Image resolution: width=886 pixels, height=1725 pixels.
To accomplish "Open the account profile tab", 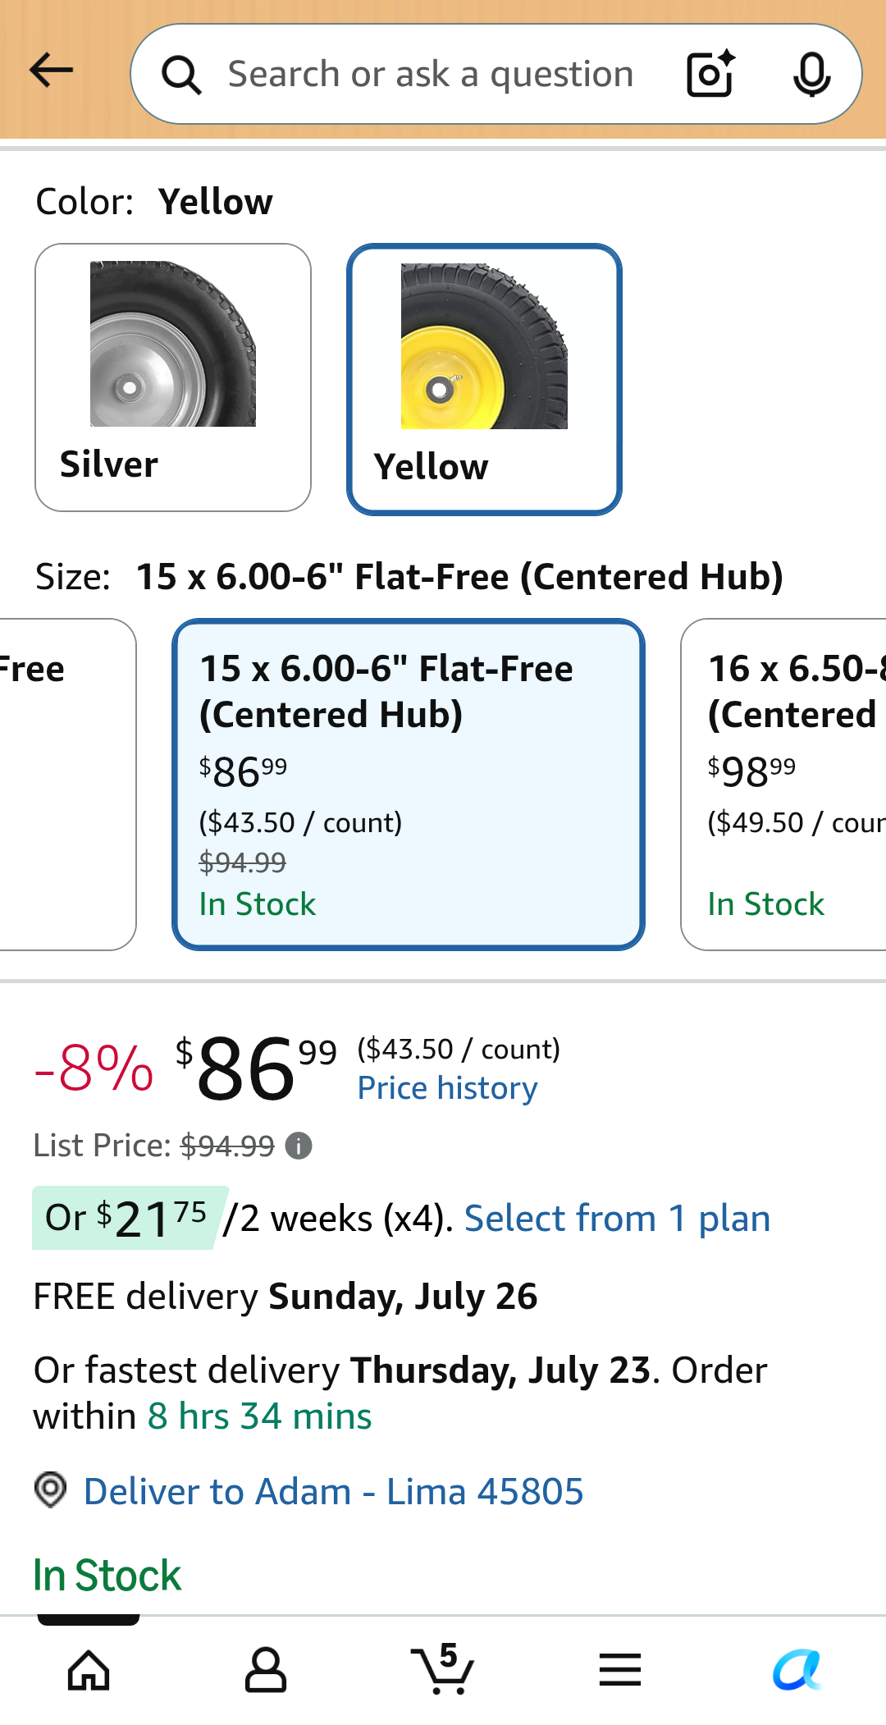I will click(266, 1670).
